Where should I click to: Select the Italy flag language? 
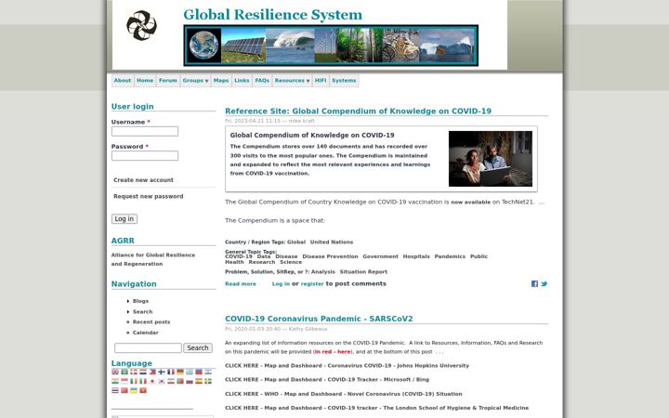143,381
